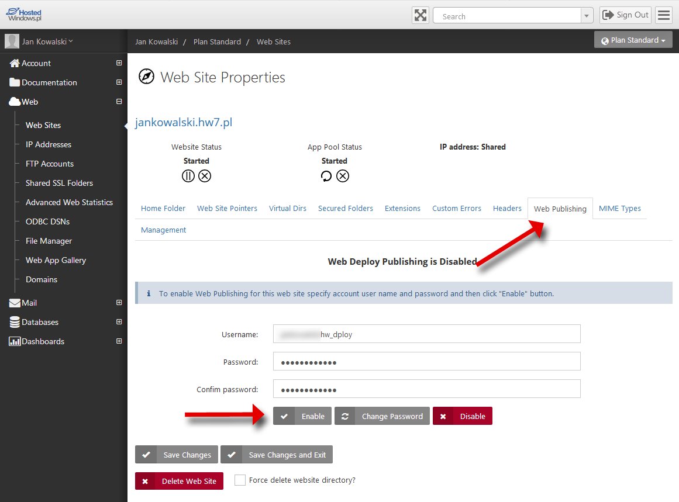Click the Username input field
This screenshot has height=502, width=679.
pyautogui.click(x=427, y=334)
